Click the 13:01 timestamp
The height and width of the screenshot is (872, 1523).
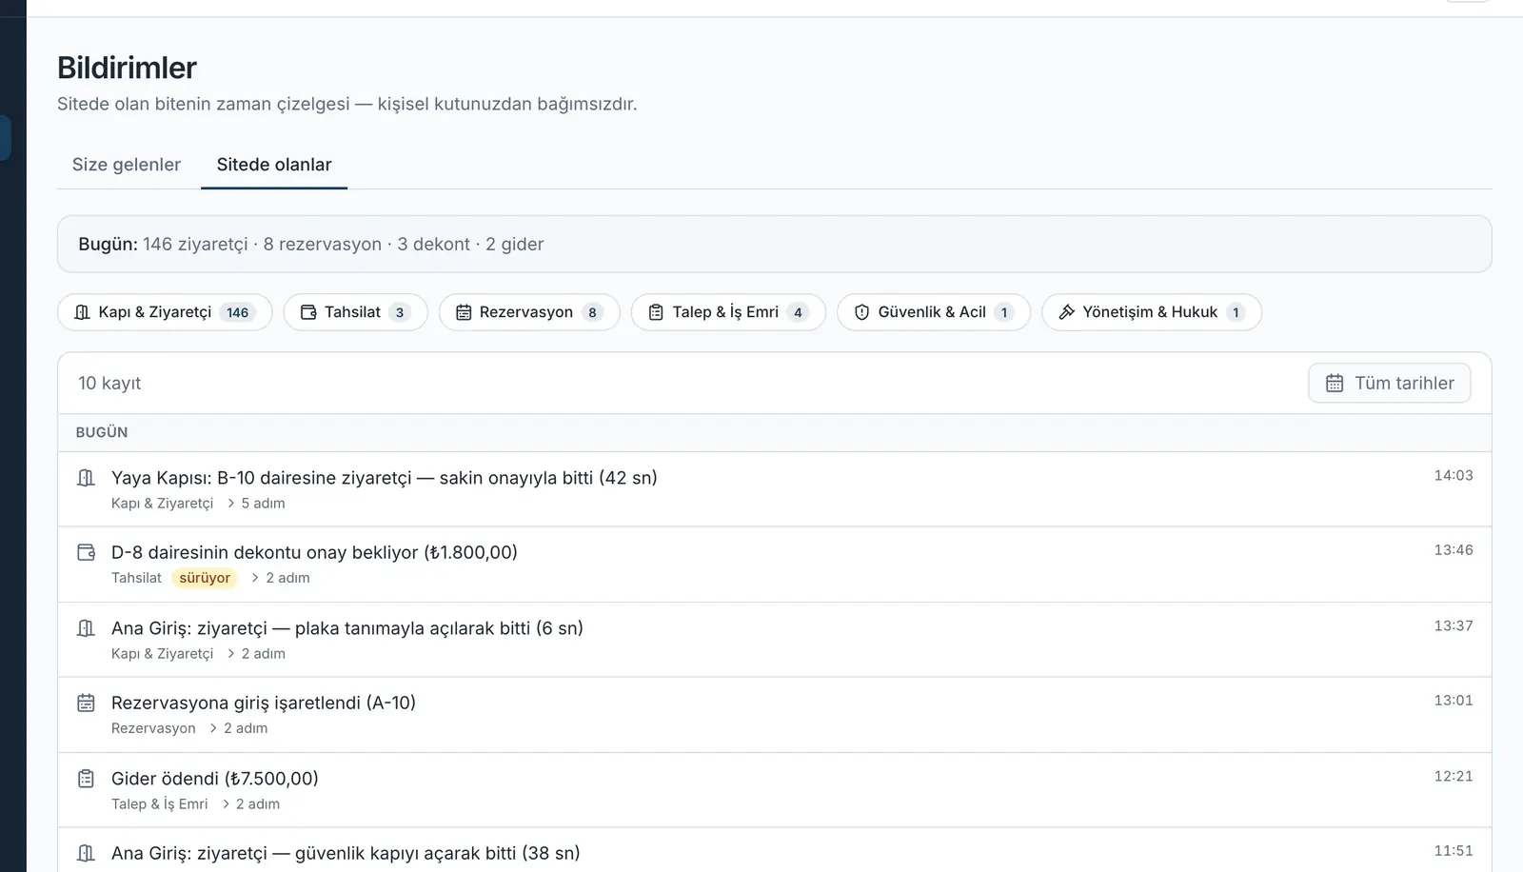point(1454,700)
